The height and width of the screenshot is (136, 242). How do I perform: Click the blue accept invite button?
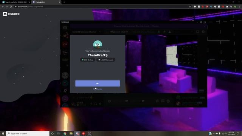[x=98, y=83]
